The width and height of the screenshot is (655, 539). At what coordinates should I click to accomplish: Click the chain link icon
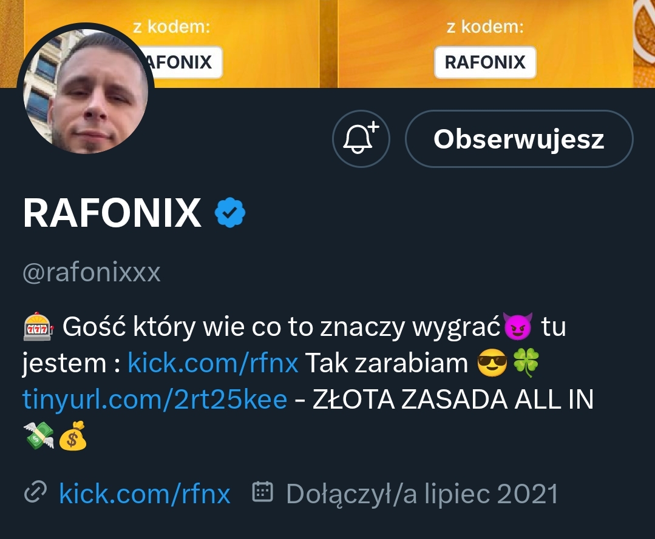point(34,494)
